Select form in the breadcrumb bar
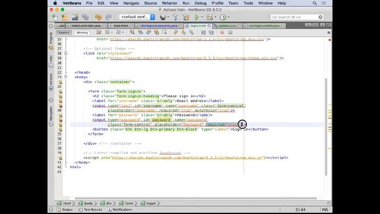 tap(126, 203)
